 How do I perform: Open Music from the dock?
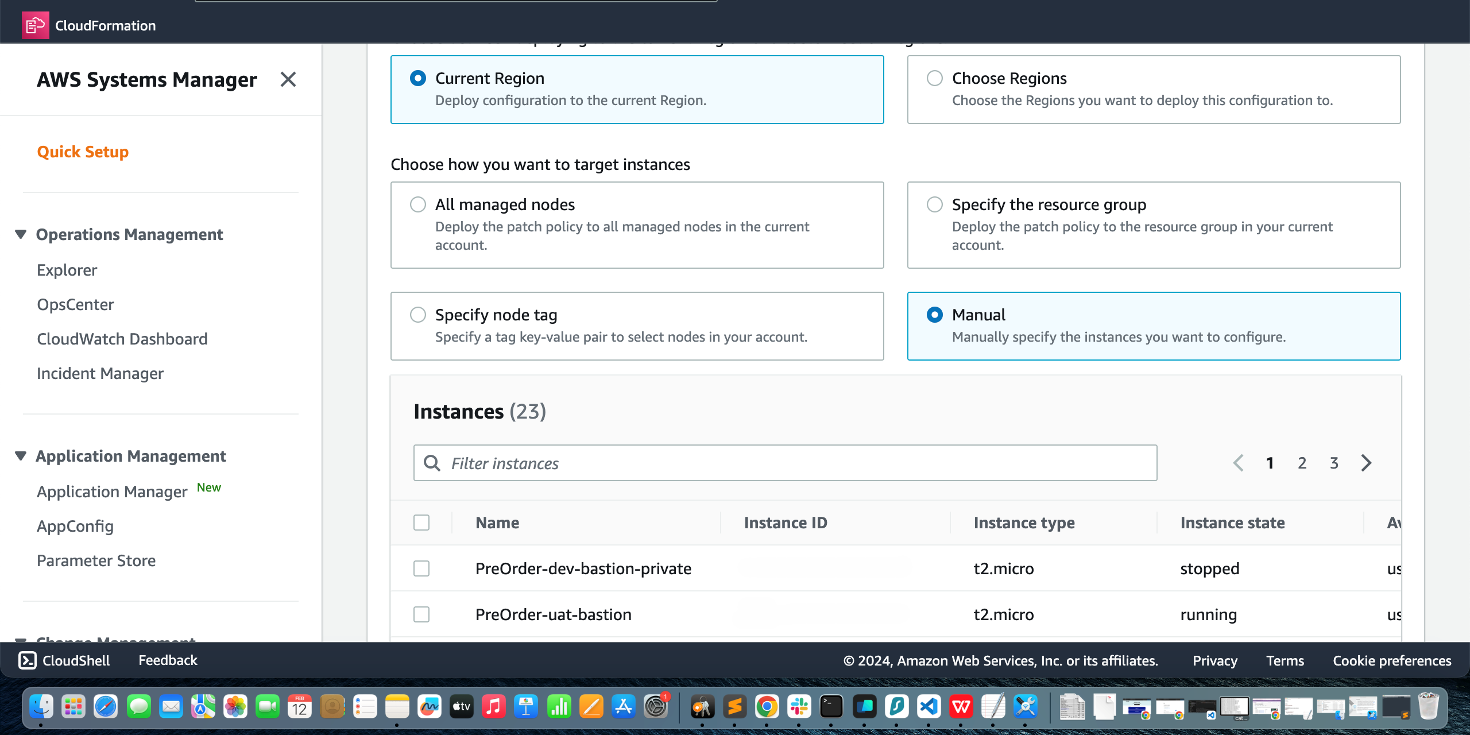(x=493, y=706)
